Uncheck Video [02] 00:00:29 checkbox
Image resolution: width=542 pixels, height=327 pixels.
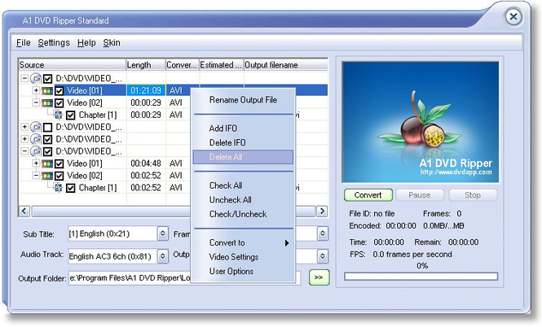59,103
